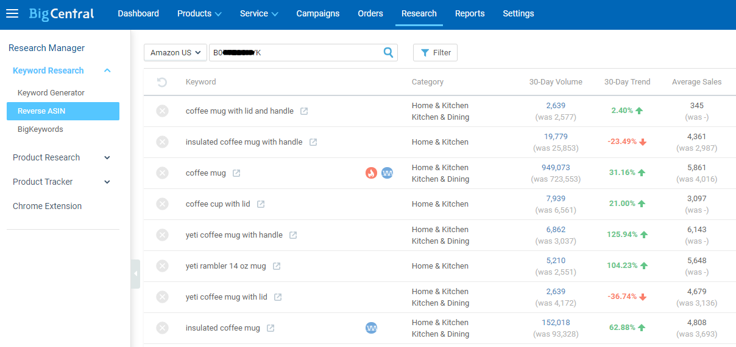736x347 pixels.
Task: Remove the 'yeti rambler 14 oz mug' row
Action: 162,266
